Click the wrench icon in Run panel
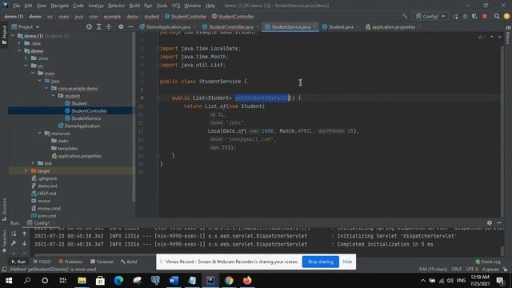The image size is (512, 288). coord(14,243)
